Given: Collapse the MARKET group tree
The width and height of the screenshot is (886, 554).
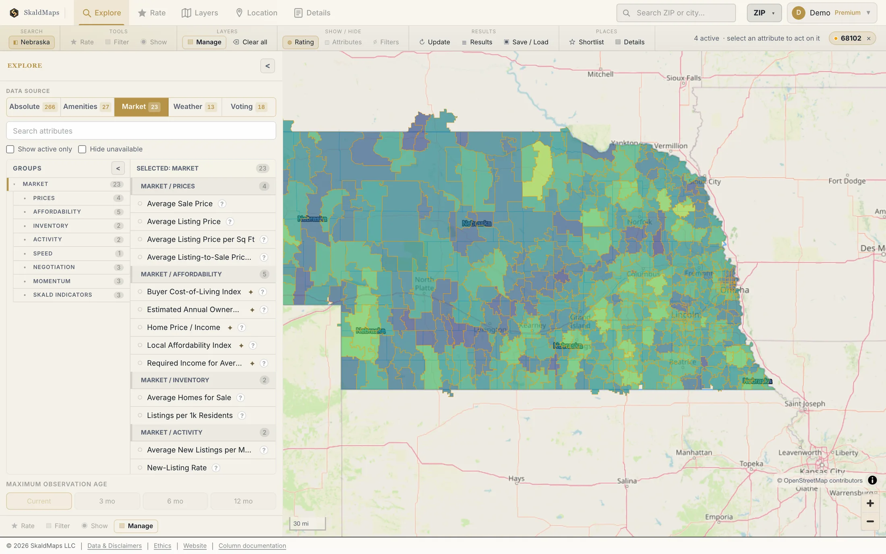Looking at the screenshot, I should (14, 184).
